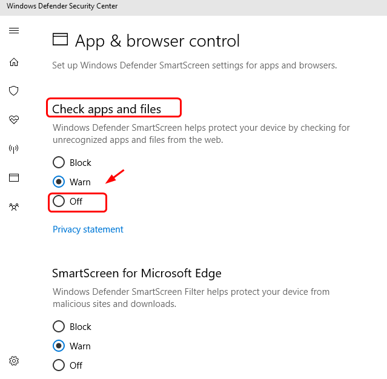Screen dimensions: 387x379
Task: Open the Privacy statement link
Action: coord(88,229)
